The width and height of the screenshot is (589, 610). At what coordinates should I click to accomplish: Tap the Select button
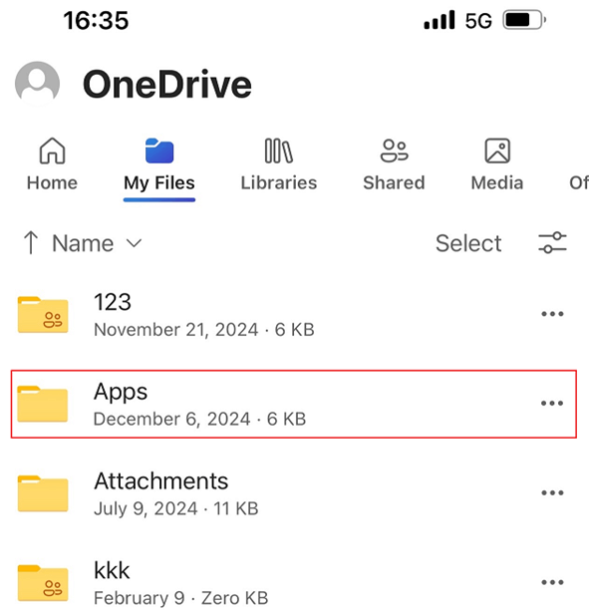(x=468, y=243)
